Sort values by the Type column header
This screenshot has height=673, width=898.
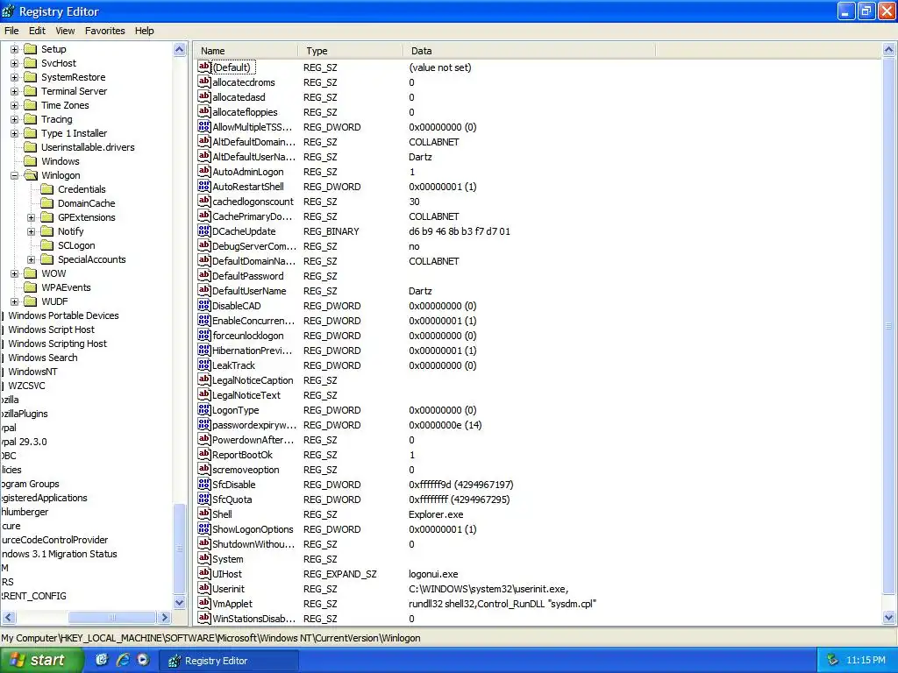(x=350, y=51)
